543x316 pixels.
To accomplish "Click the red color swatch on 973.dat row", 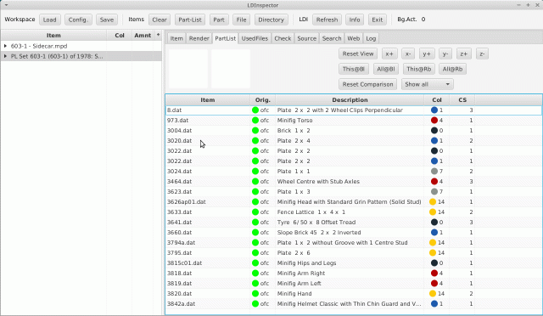I will 434,121.
